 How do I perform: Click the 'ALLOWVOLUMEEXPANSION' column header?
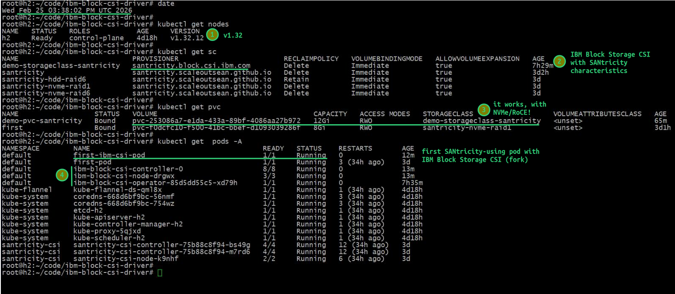pos(478,59)
